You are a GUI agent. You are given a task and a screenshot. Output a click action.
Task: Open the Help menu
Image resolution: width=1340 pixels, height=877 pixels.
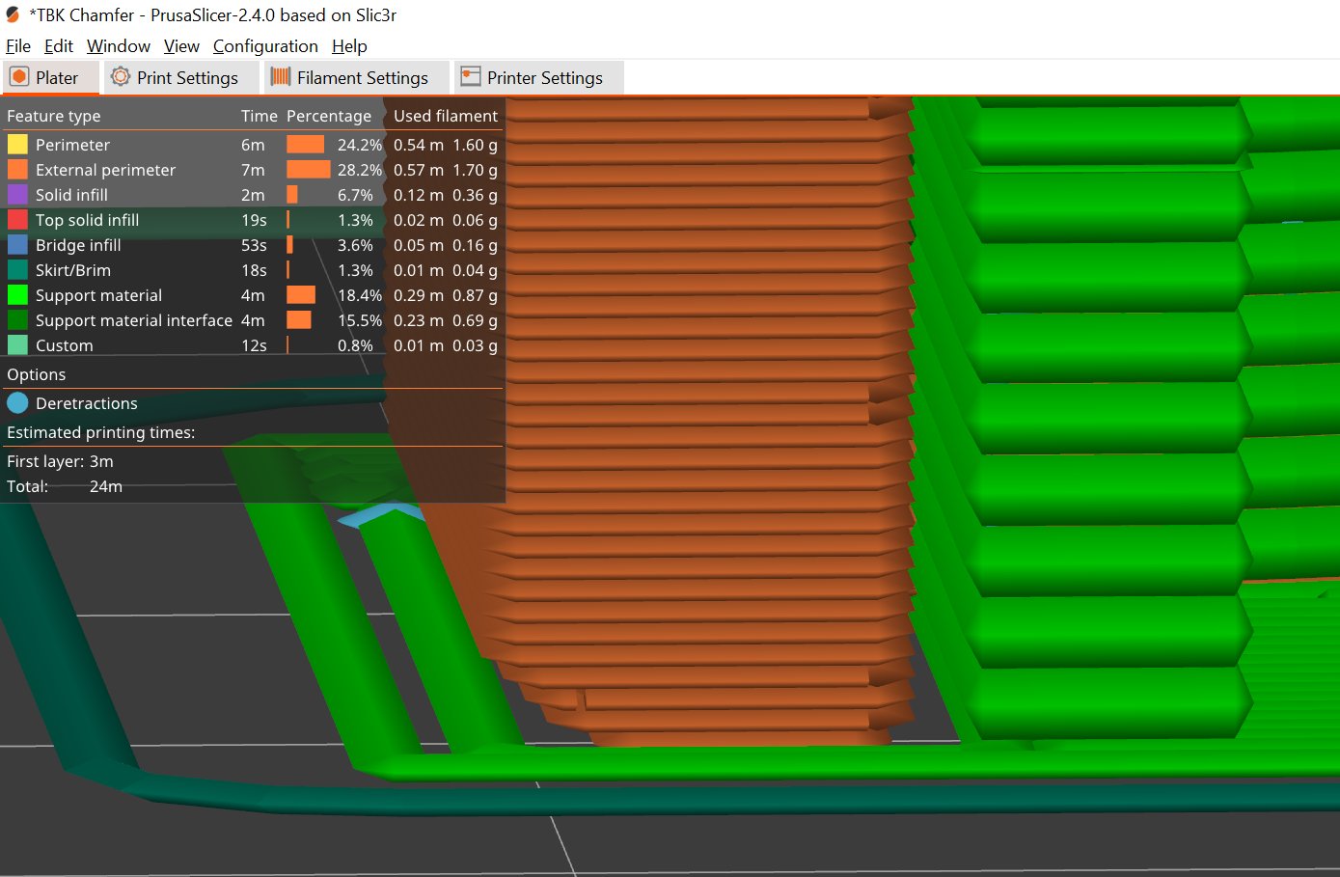[x=349, y=46]
